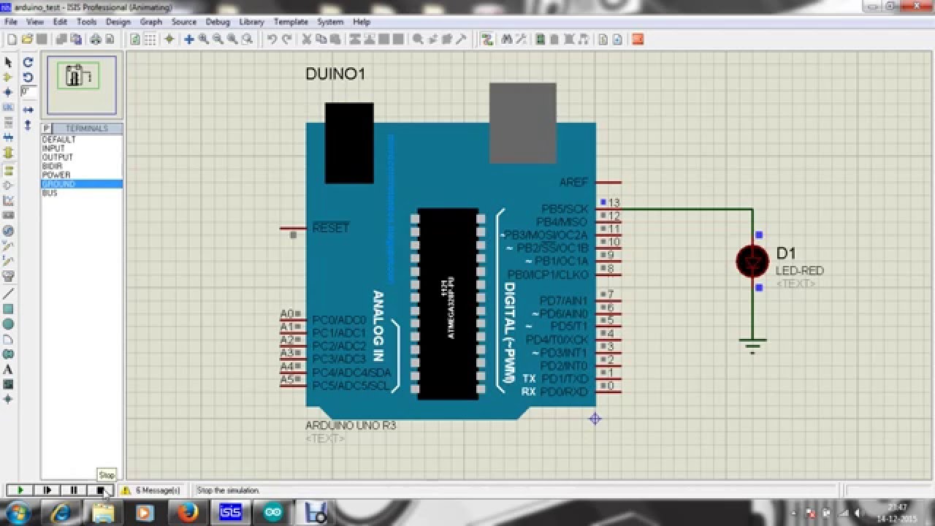Image resolution: width=935 pixels, height=526 pixels.
Task: Open Firefox from the taskbar
Action: point(187,513)
